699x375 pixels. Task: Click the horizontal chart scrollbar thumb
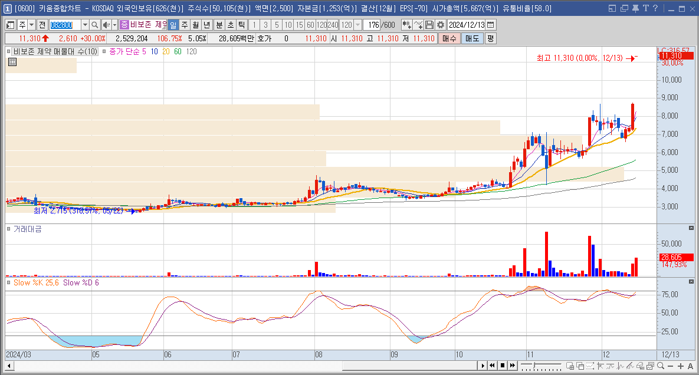[410, 366]
